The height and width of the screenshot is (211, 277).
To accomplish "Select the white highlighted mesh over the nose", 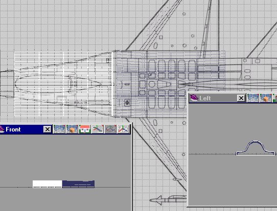I will (63, 84).
